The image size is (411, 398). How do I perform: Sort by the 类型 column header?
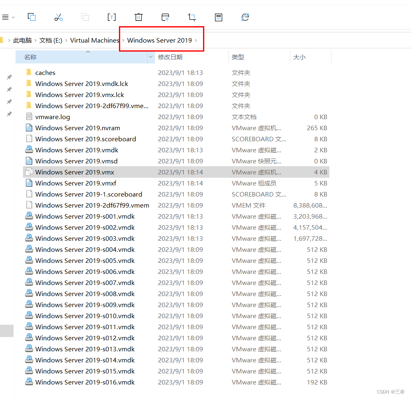coord(238,57)
